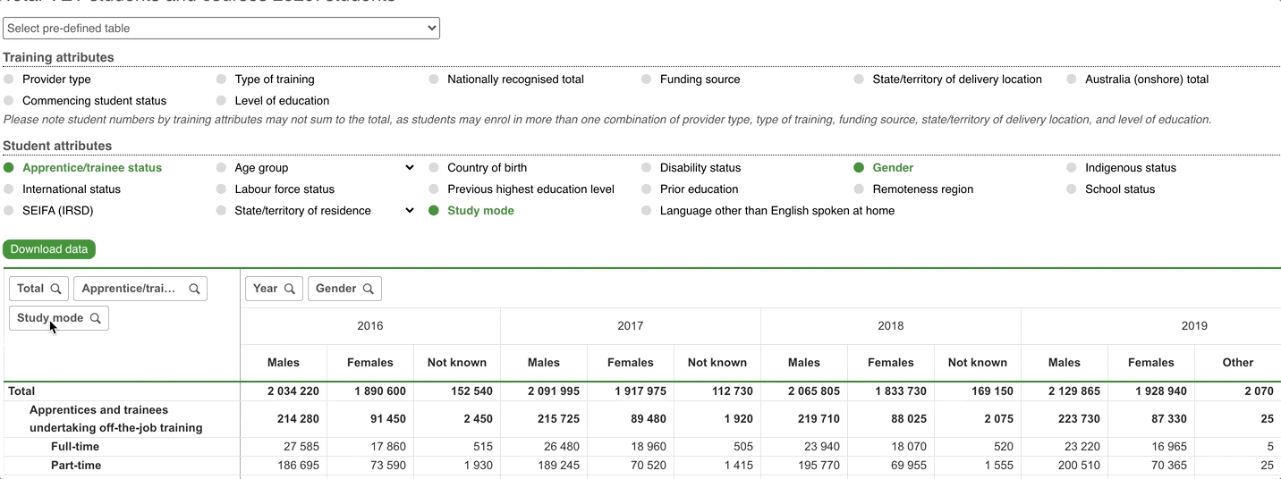The image size is (1281, 479).
Task: Click the 1 890 600 cell
Action: click(x=370, y=391)
